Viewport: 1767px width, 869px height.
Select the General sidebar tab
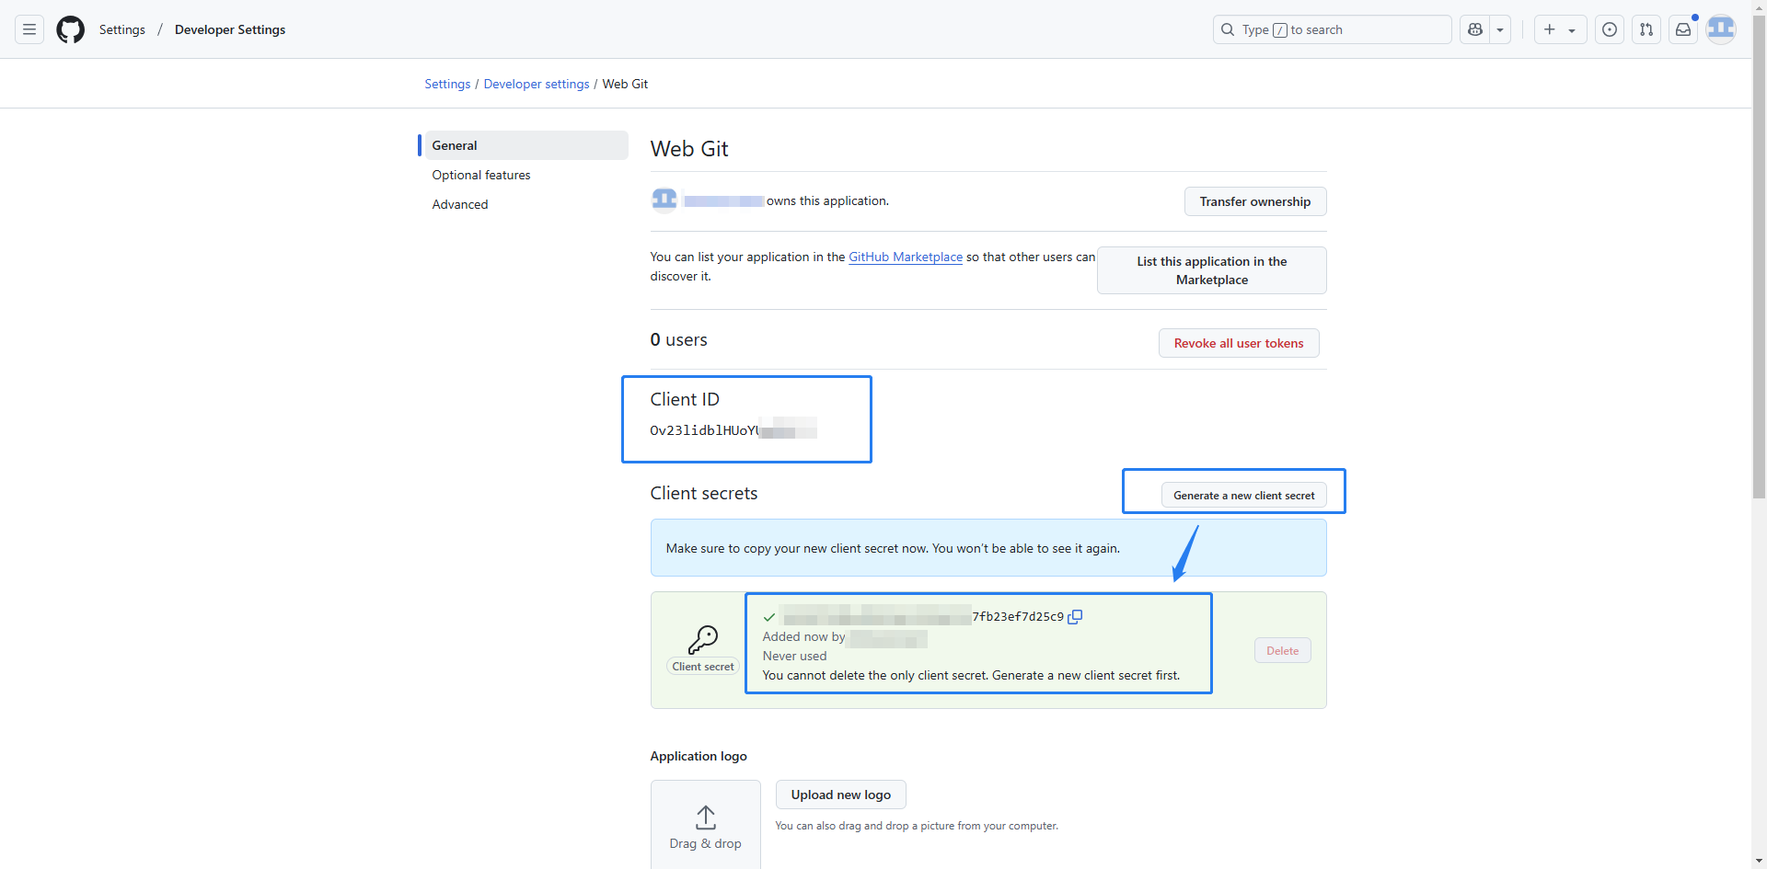click(x=455, y=145)
